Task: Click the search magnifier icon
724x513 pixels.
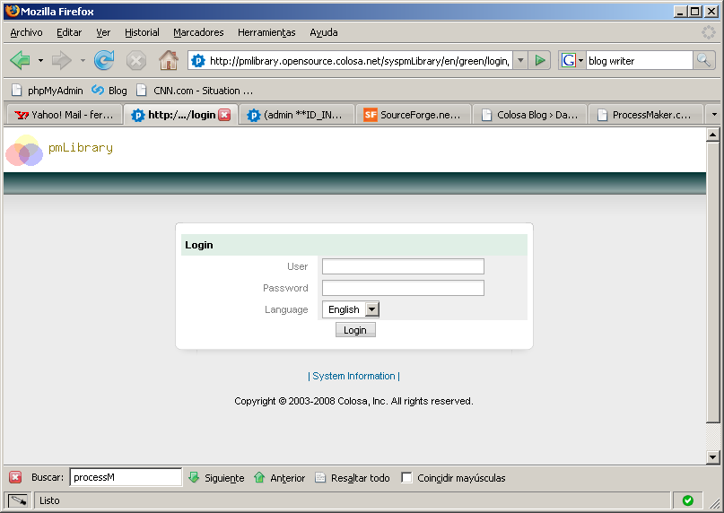Action: [x=704, y=60]
